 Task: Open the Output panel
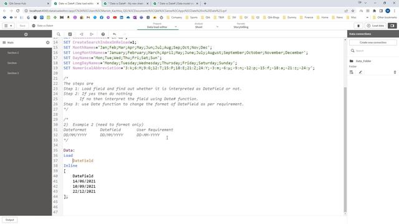[10, 220]
